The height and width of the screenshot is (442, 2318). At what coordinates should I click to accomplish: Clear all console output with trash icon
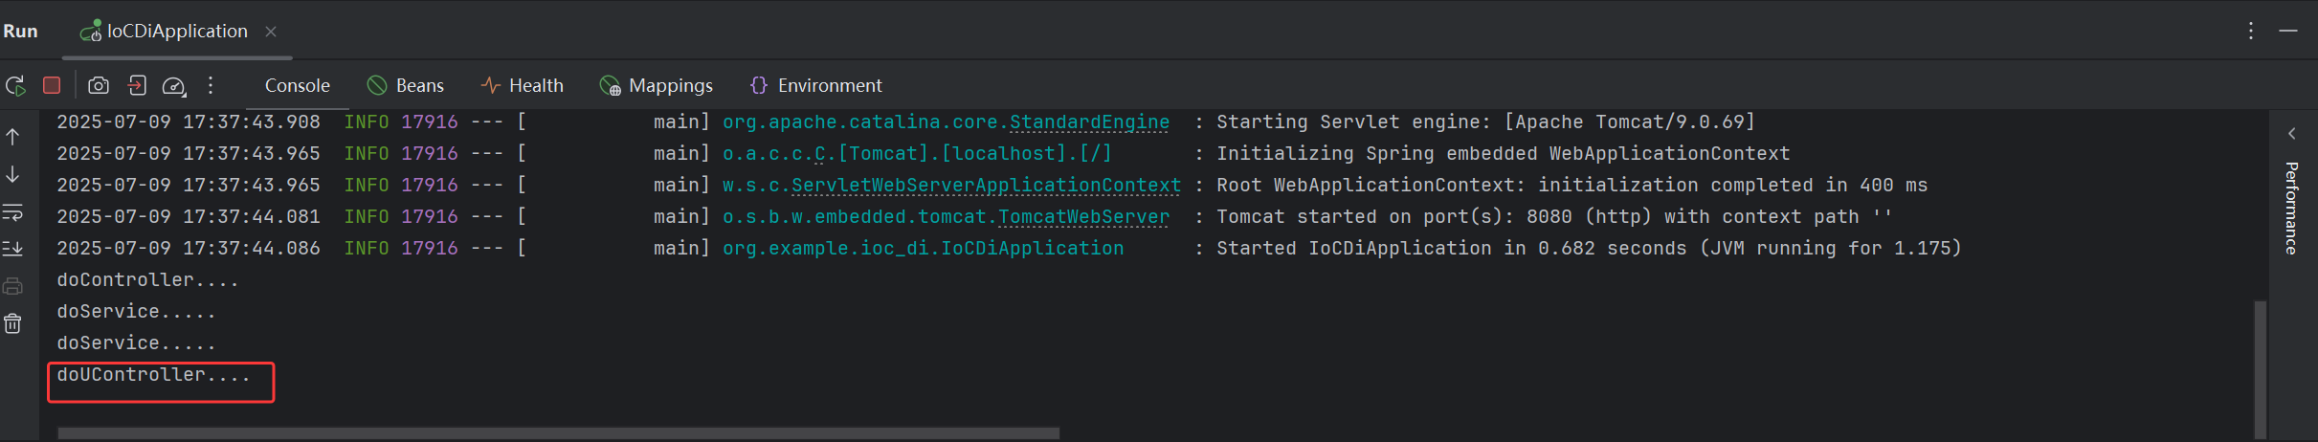(12, 323)
